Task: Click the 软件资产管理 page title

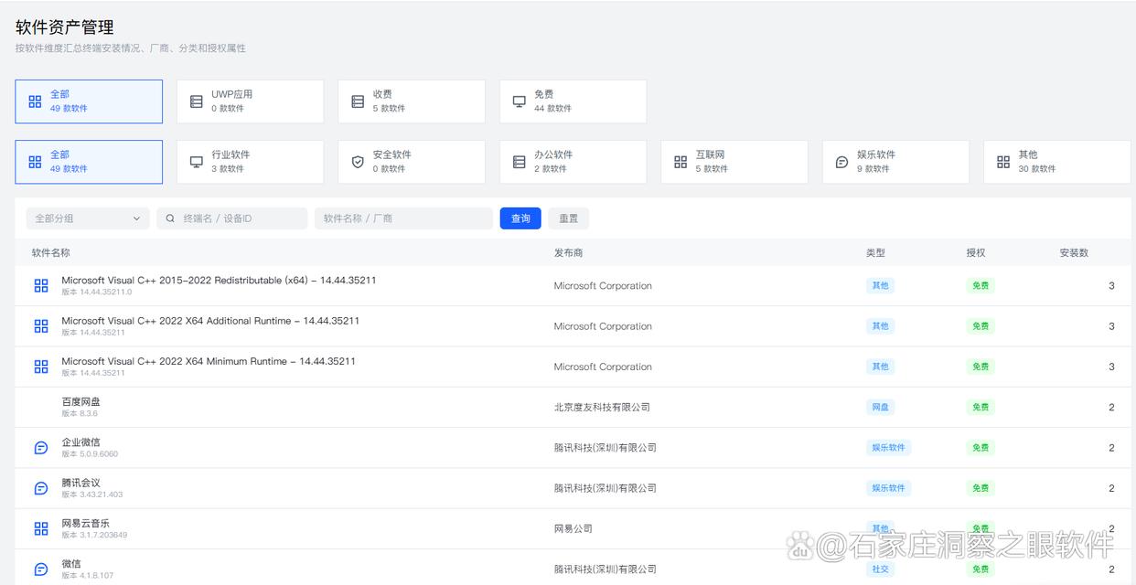Action: pos(65,27)
